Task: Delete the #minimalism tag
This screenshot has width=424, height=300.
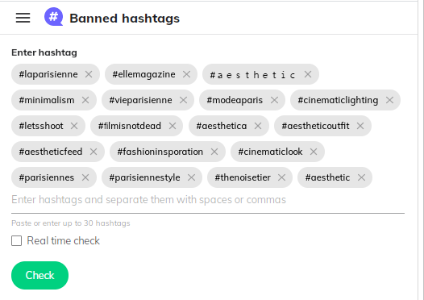Action: 85,100
